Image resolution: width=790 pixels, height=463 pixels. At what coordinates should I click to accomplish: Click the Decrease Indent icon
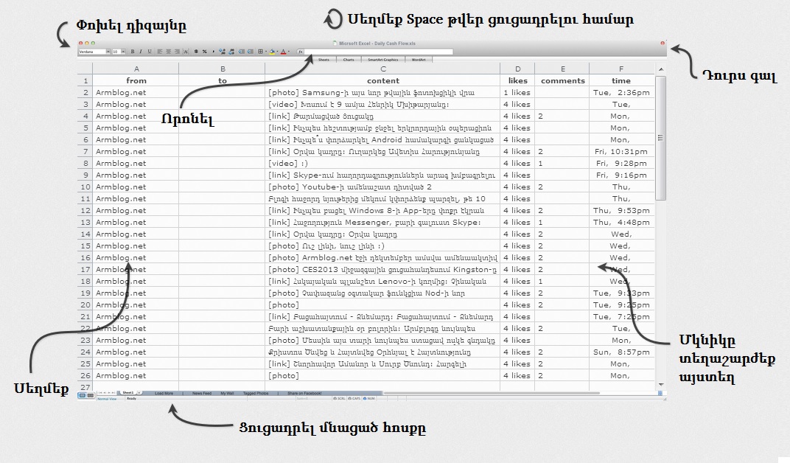(241, 52)
